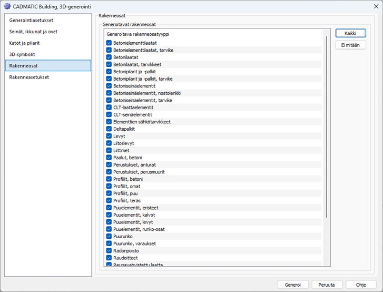Click the CADMATIC app icon in title bar

(7, 6)
